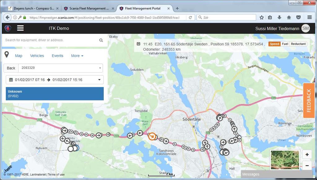
Task: Click browser back arrow button
Action: point(7,18)
